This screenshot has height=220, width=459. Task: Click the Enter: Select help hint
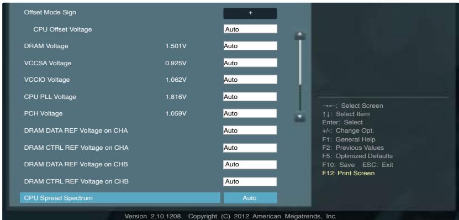pyautogui.click(x=342, y=122)
